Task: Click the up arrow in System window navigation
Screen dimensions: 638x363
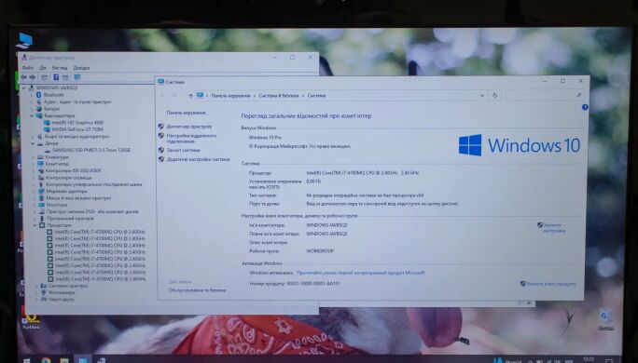Action: coord(190,96)
